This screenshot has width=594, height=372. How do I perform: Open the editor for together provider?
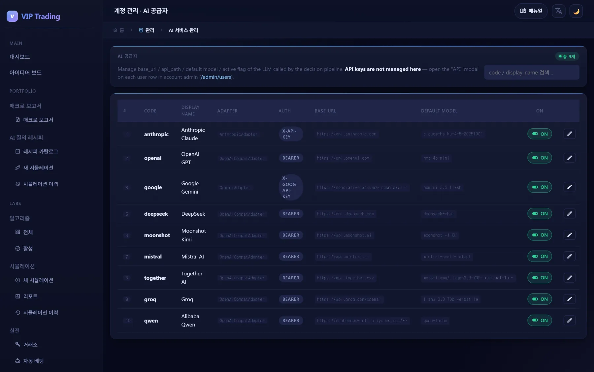coord(570,278)
